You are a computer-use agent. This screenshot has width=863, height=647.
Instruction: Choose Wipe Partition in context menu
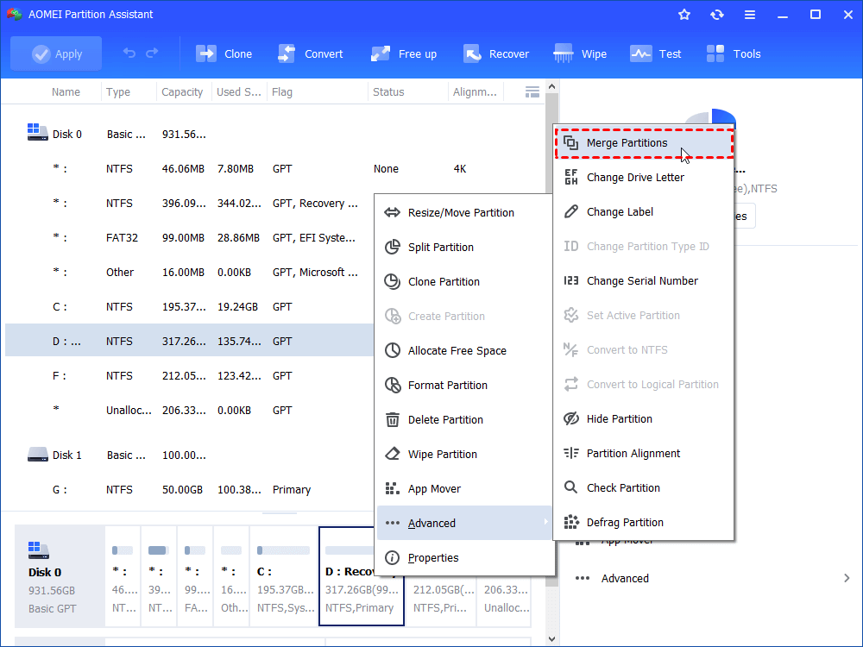point(464,454)
